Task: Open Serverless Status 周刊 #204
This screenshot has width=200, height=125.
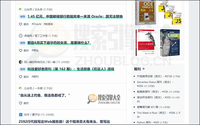Action: click(x=155, y=84)
